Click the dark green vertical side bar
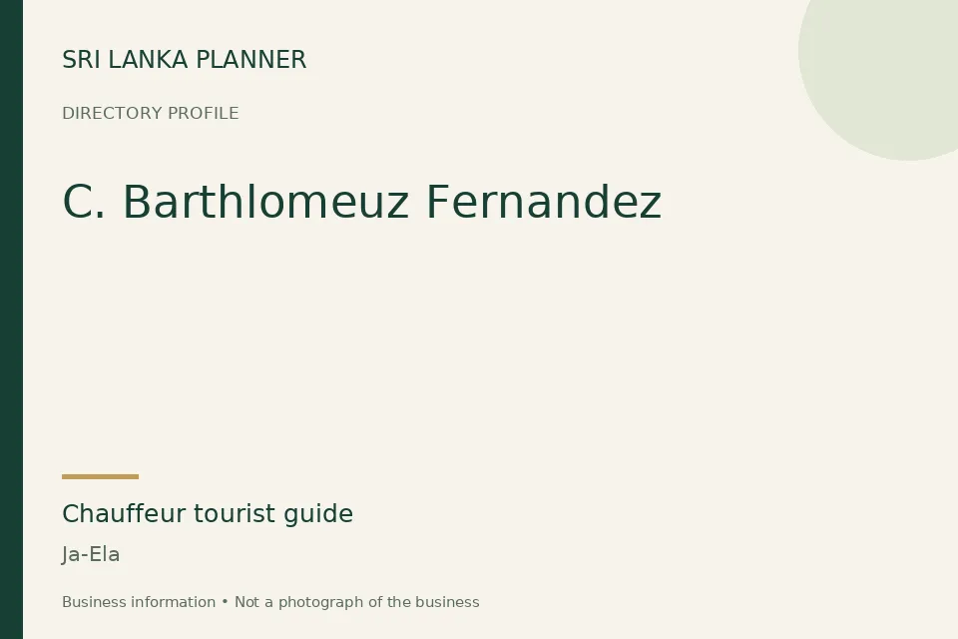The width and height of the screenshot is (958, 639). (11, 319)
